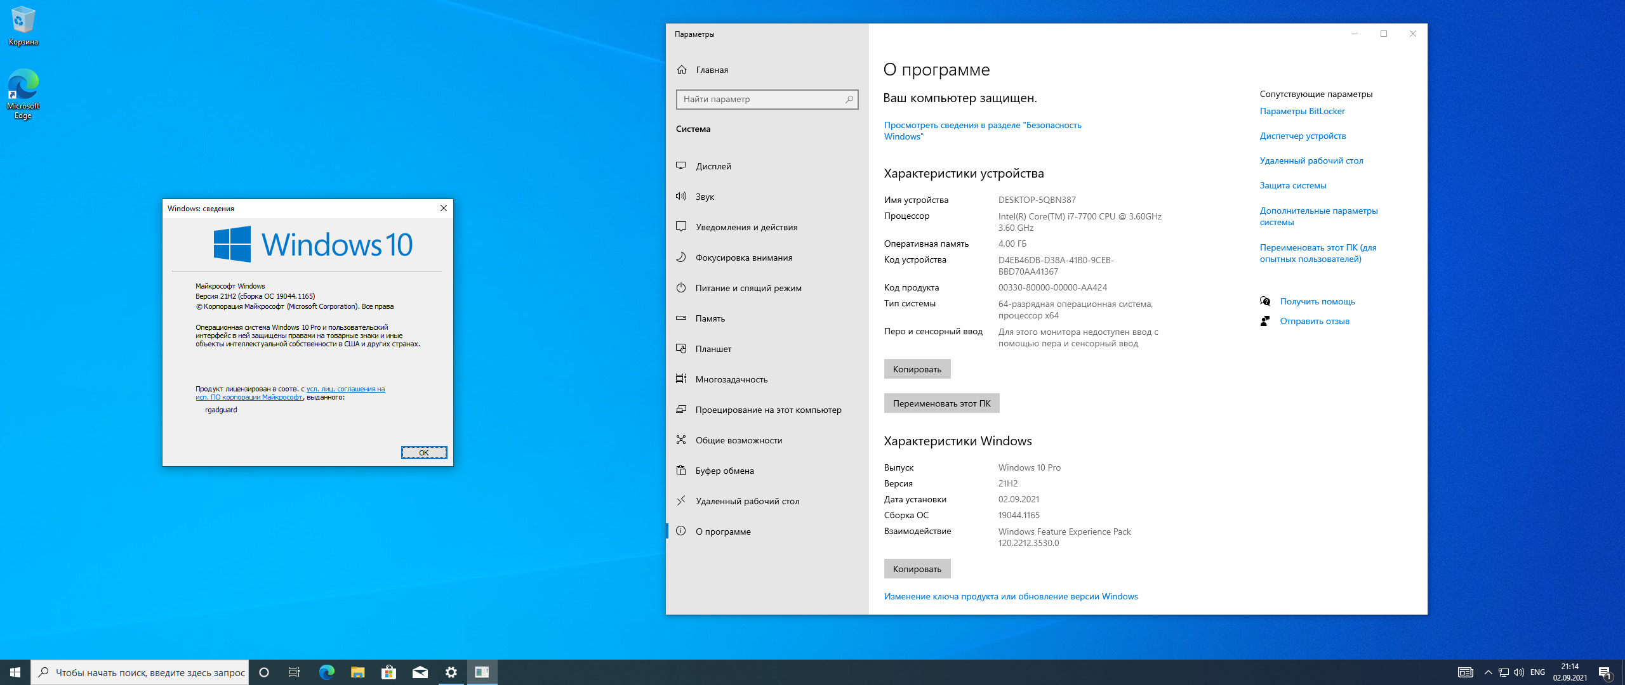Open the Sound (Звук) speaker icon
Viewport: 1625px width, 685px height.
681,196
